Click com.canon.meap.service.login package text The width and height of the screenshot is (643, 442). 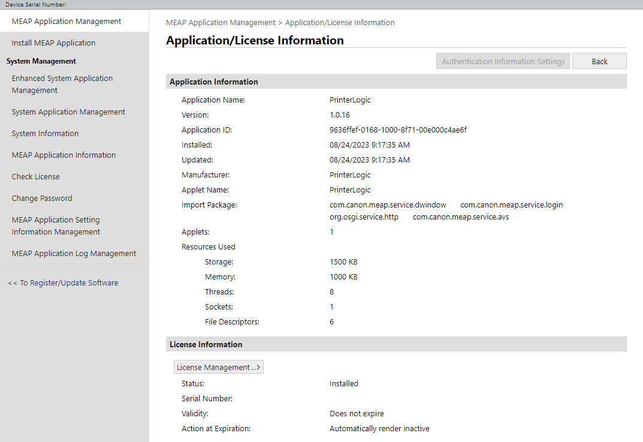click(x=511, y=205)
